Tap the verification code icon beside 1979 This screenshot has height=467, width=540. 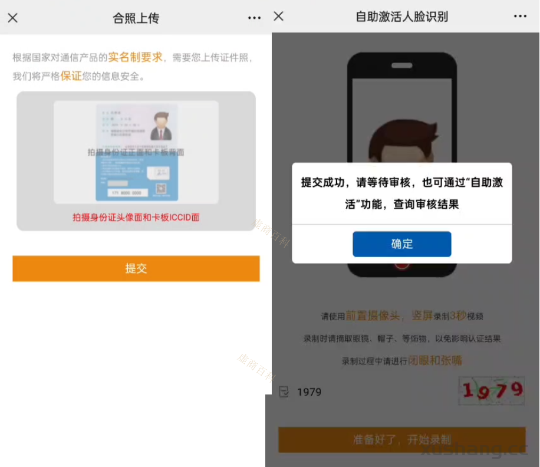[x=284, y=392]
